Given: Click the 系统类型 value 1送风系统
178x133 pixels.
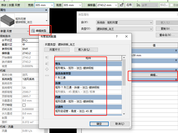Looking at the screenshot, I should [30, 79].
